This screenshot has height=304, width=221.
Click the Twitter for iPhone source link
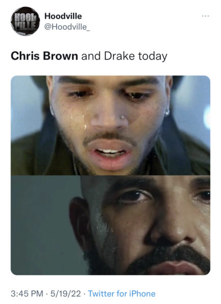click(122, 293)
